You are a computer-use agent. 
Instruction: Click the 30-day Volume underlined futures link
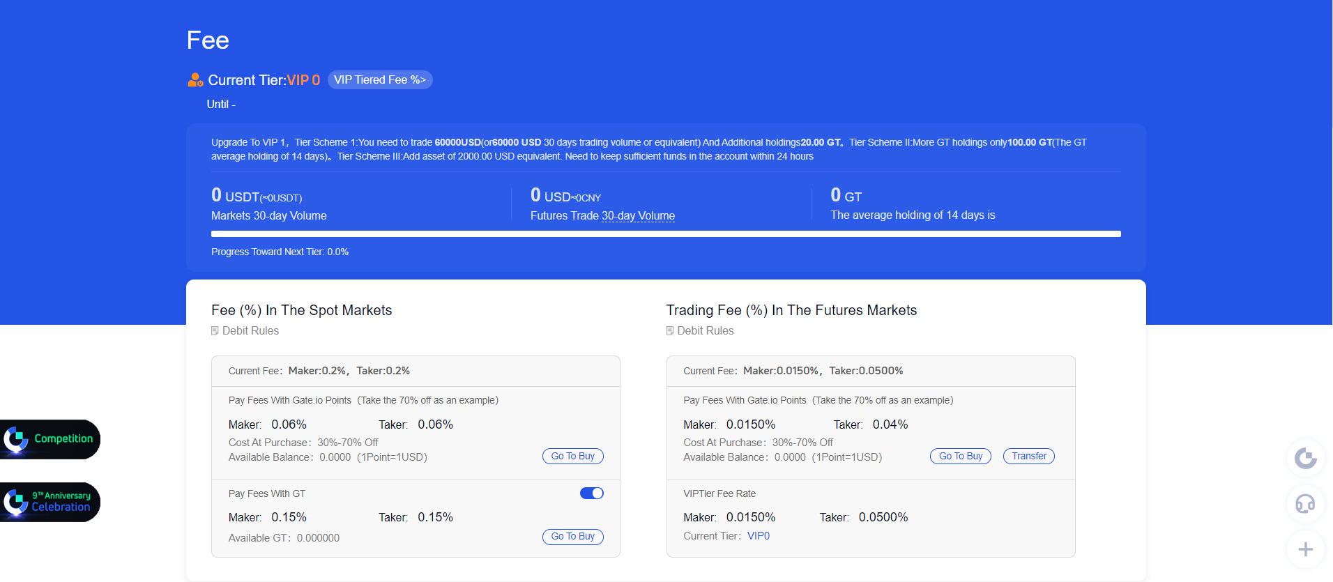[x=638, y=216]
